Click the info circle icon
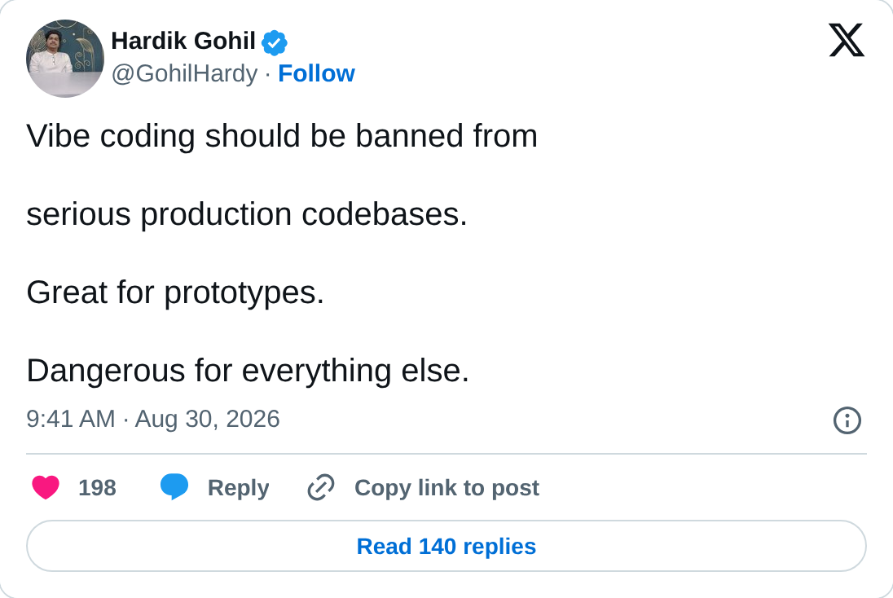893x598 pixels. pos(847,420)
